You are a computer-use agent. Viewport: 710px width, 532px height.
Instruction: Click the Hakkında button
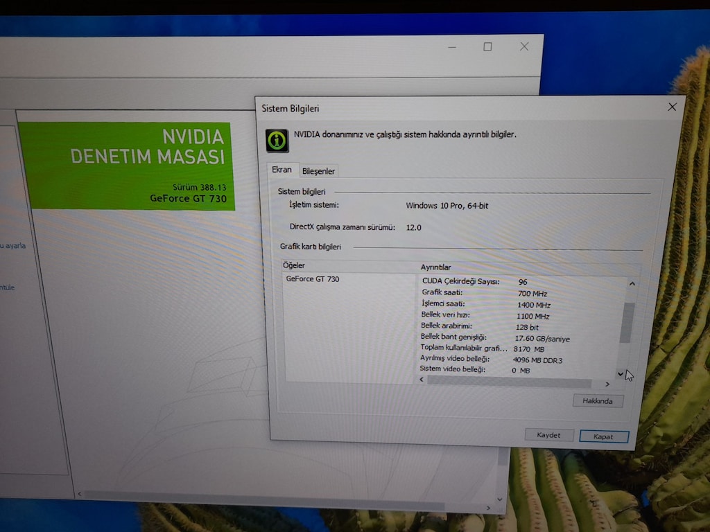point(598,401)
